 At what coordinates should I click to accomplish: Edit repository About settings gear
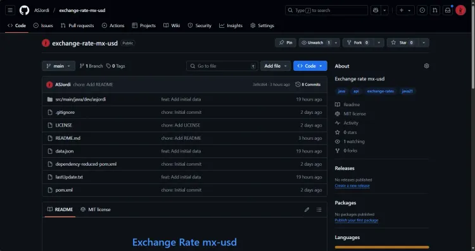(426, 66)
